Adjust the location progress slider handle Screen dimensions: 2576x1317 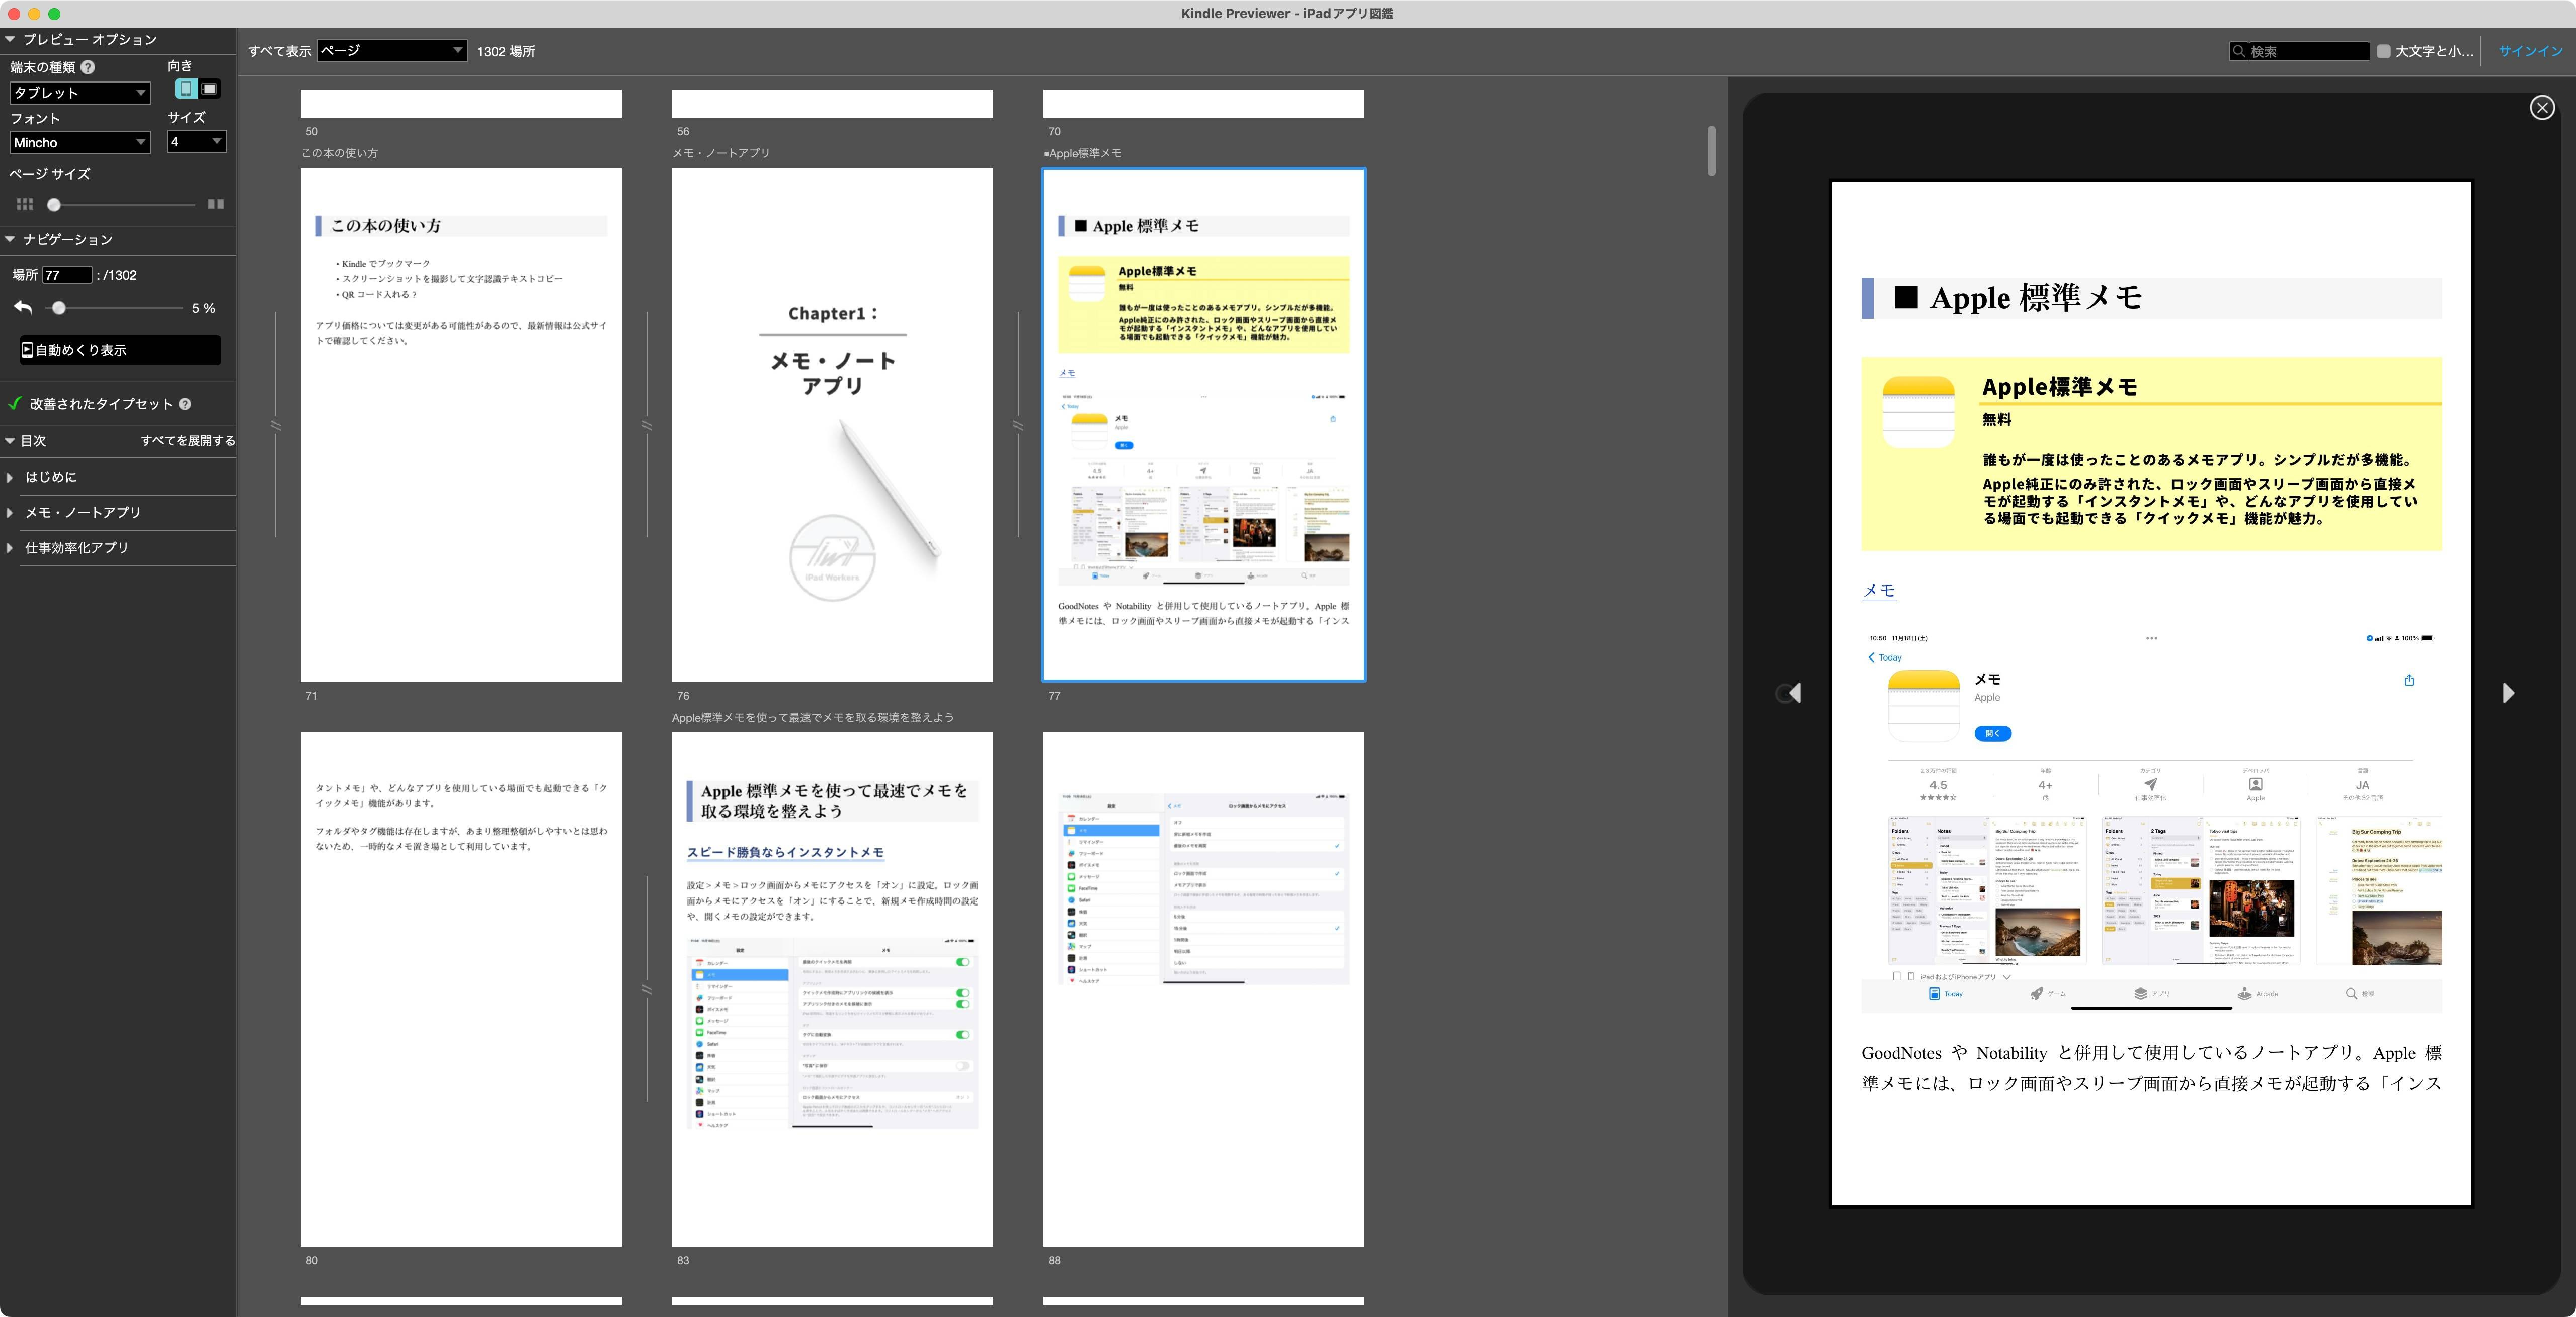click(59, 308)
